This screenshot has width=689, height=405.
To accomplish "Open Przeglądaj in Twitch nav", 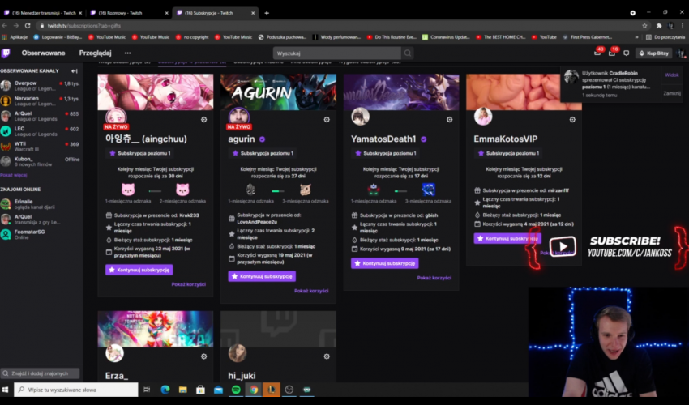I will coord(96,53).
